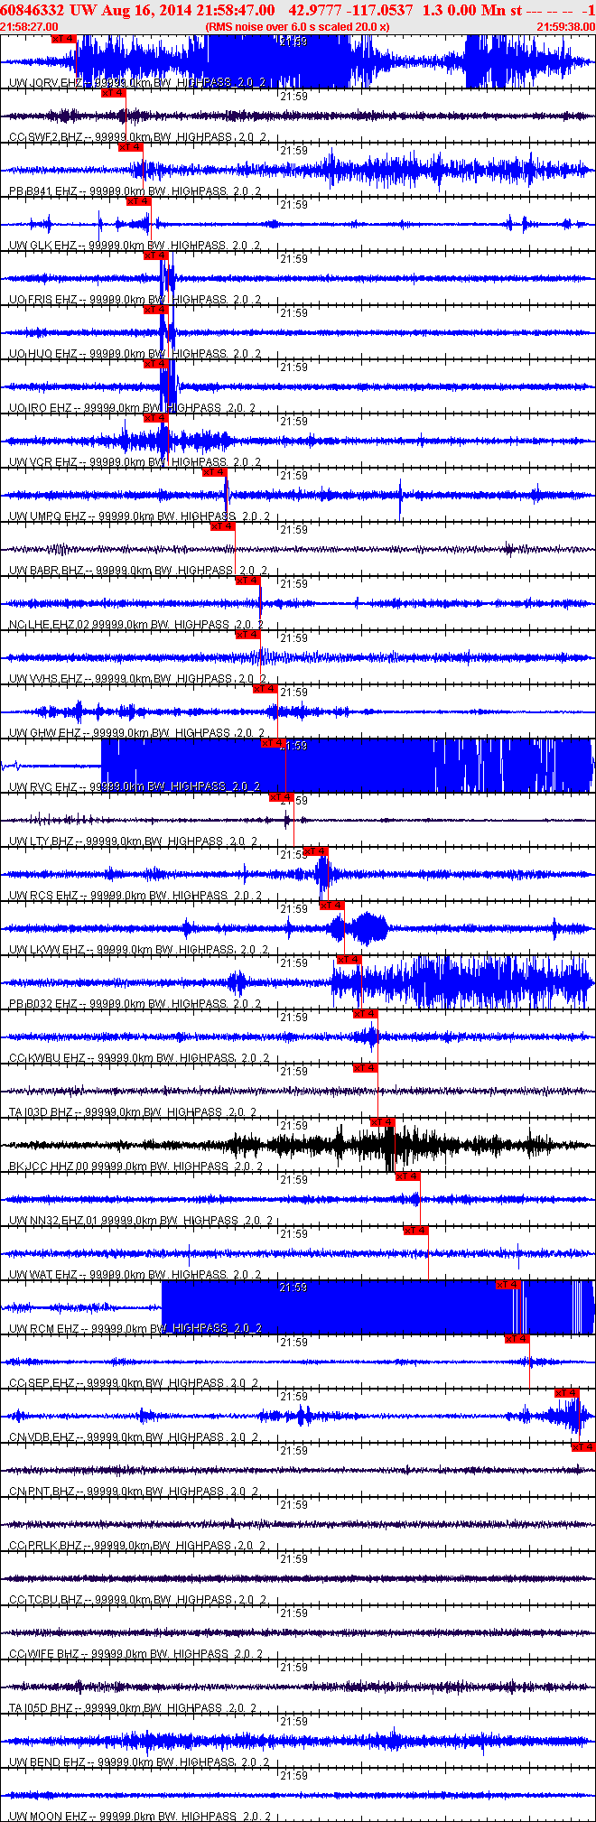The image size is (596, 1822).
Task: Click the CN PNT BHZ station label
Action: click(x=135, y=1491)
